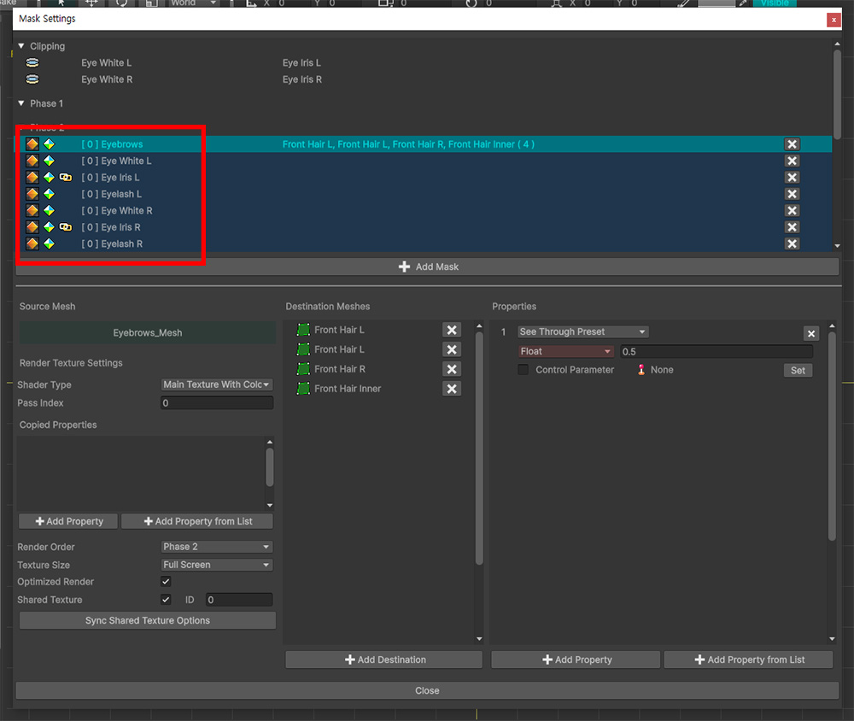
Task: Click the orange diamond icon on Eyelash L row
Action: pyautogui.click(x=32, y=194)
